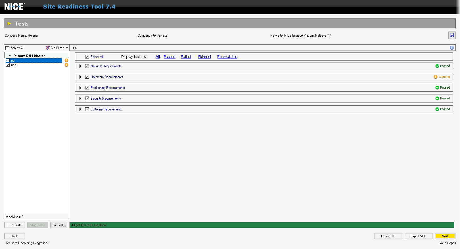Check Select All in machines panel
This screenshot has width=460, height=249.
8,48
